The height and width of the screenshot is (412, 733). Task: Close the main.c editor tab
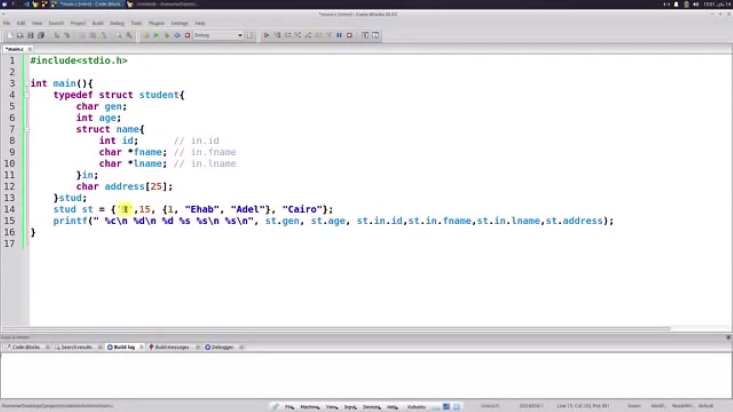pos(30,49)
